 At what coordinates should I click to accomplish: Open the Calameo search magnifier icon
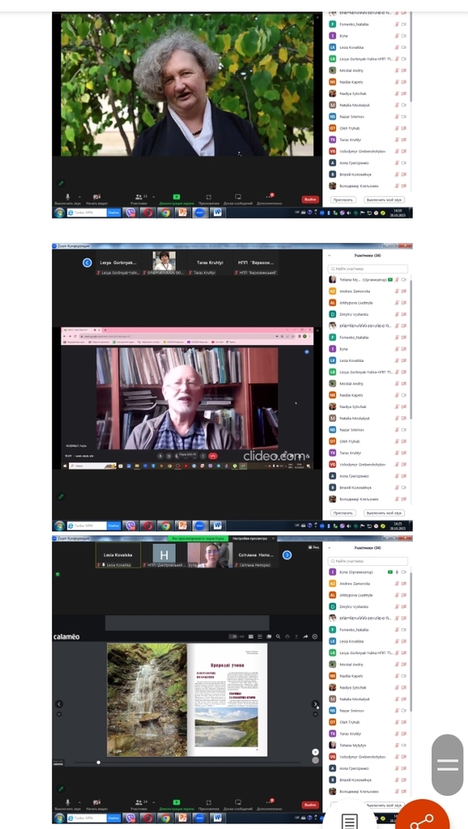point(279,636)
